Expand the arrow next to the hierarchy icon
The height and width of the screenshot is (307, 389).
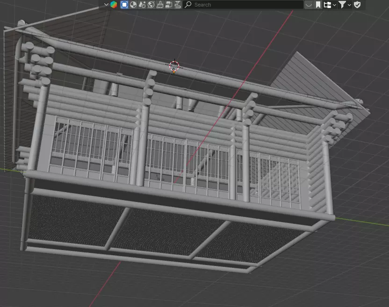tap(334, 5)
